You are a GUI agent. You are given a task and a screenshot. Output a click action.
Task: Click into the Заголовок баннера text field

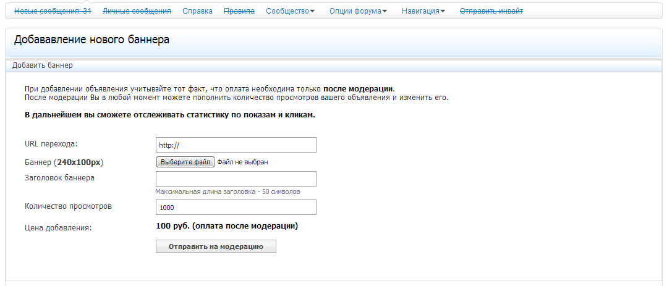(236, 179)
